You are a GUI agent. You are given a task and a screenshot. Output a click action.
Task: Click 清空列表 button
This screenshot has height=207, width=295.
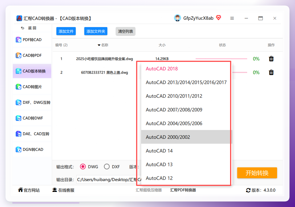click(126, 31)
